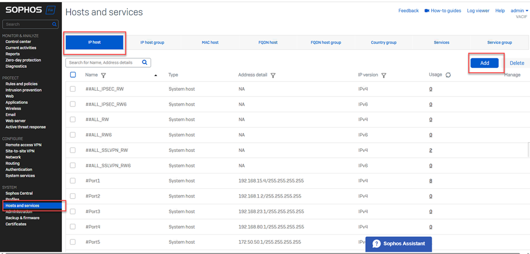
Task: Switch to the FQDN host tab
Action: (267, 42)
